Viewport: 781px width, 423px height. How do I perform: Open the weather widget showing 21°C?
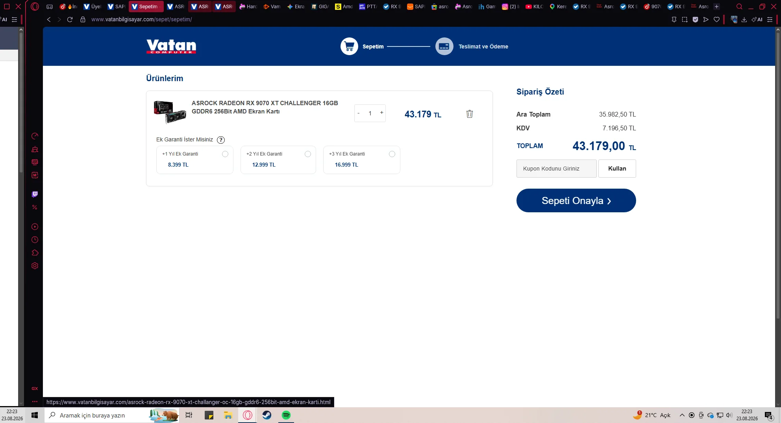(651, 415)
